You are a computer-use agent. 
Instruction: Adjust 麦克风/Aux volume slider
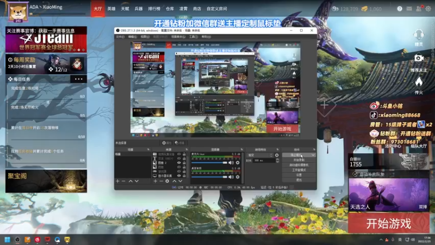209,162
